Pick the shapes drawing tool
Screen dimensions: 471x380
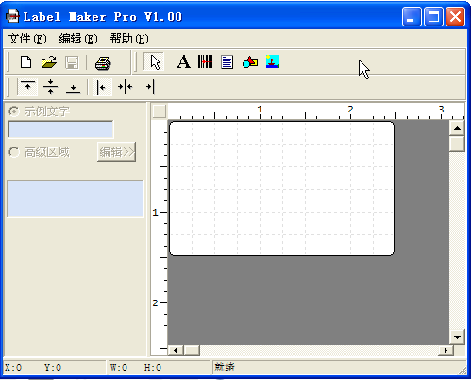pos(250,61)
